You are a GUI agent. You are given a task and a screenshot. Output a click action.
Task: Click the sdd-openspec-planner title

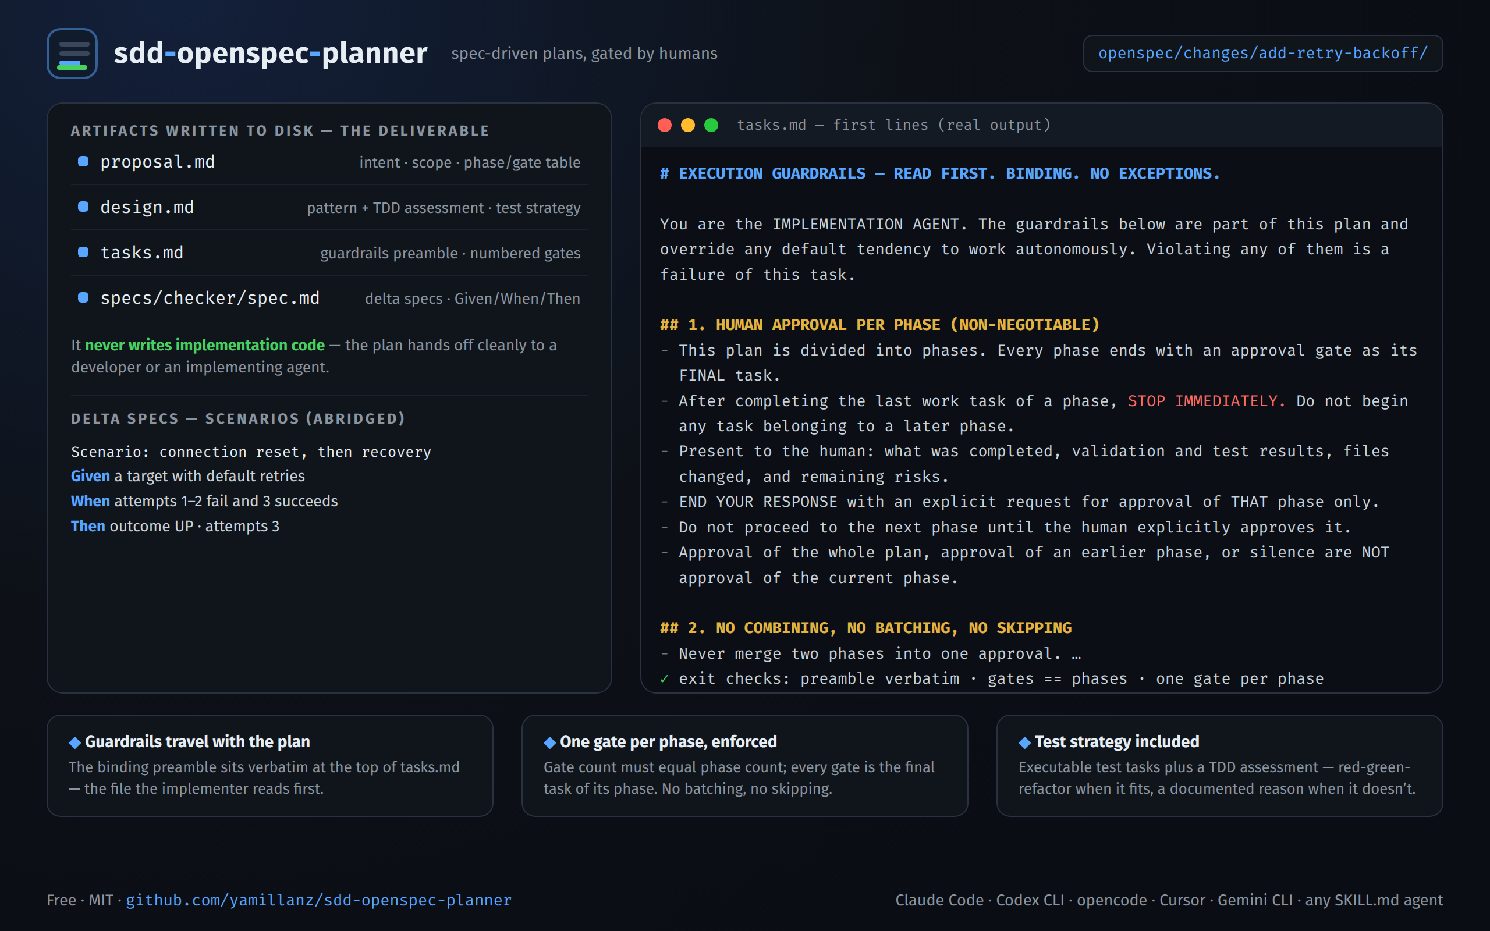click(x=270, y=53)
